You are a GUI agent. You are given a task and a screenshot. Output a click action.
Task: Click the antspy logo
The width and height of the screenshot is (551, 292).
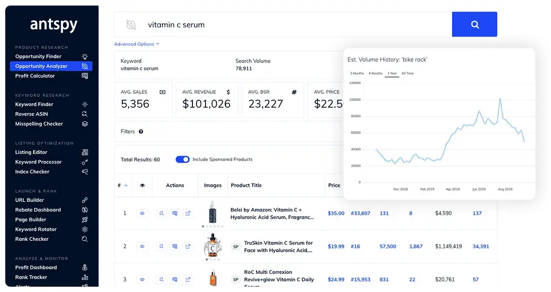54,25
